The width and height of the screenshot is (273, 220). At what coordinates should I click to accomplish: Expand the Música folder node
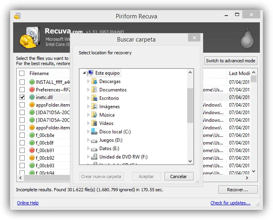pyautogui.click(x=88, y=115)
